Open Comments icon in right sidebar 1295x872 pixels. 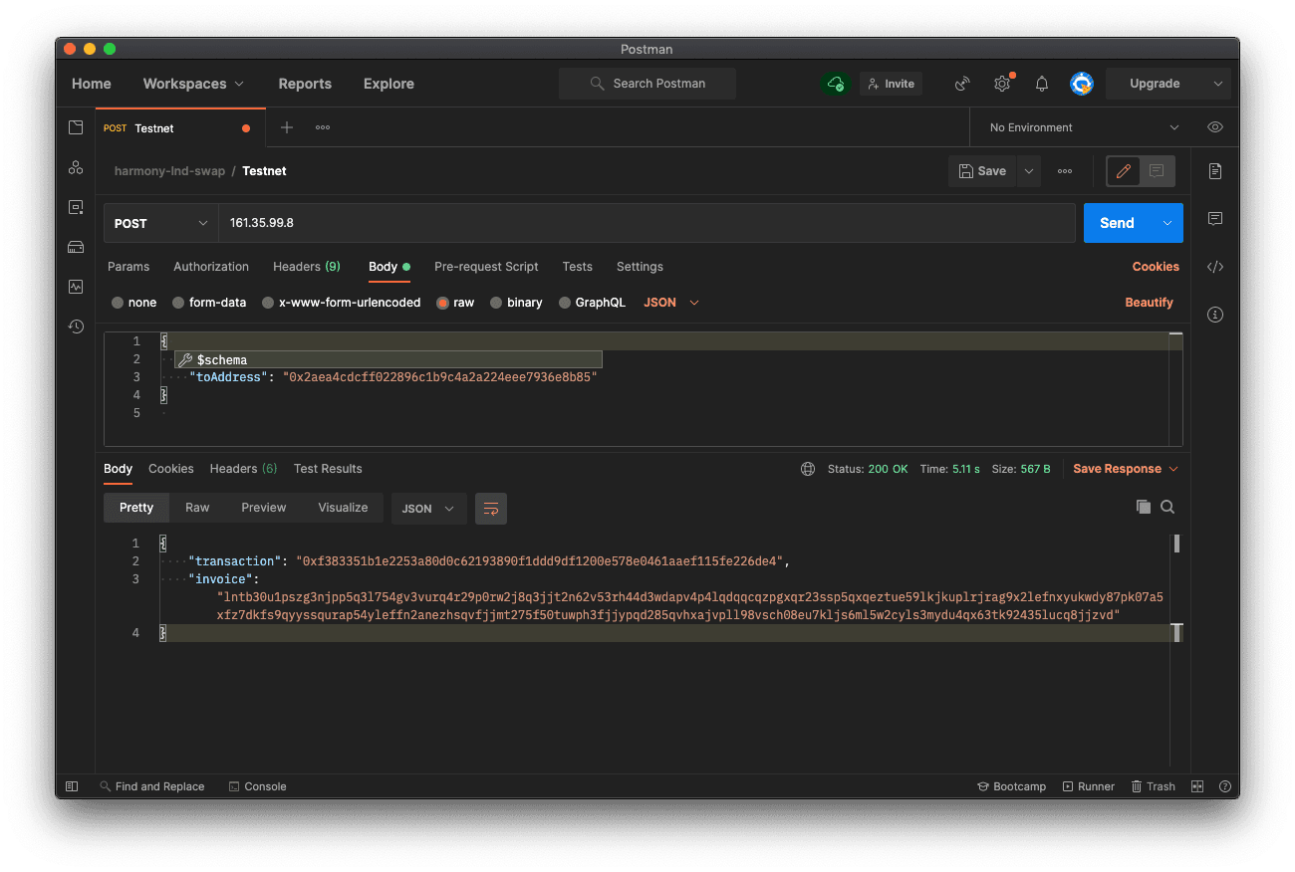click(1215, 219)
